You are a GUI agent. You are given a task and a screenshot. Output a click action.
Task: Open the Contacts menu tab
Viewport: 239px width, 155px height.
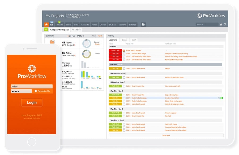coord(85,25)
